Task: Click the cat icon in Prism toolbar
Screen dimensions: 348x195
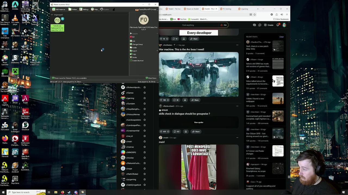Action: [114, 9]
